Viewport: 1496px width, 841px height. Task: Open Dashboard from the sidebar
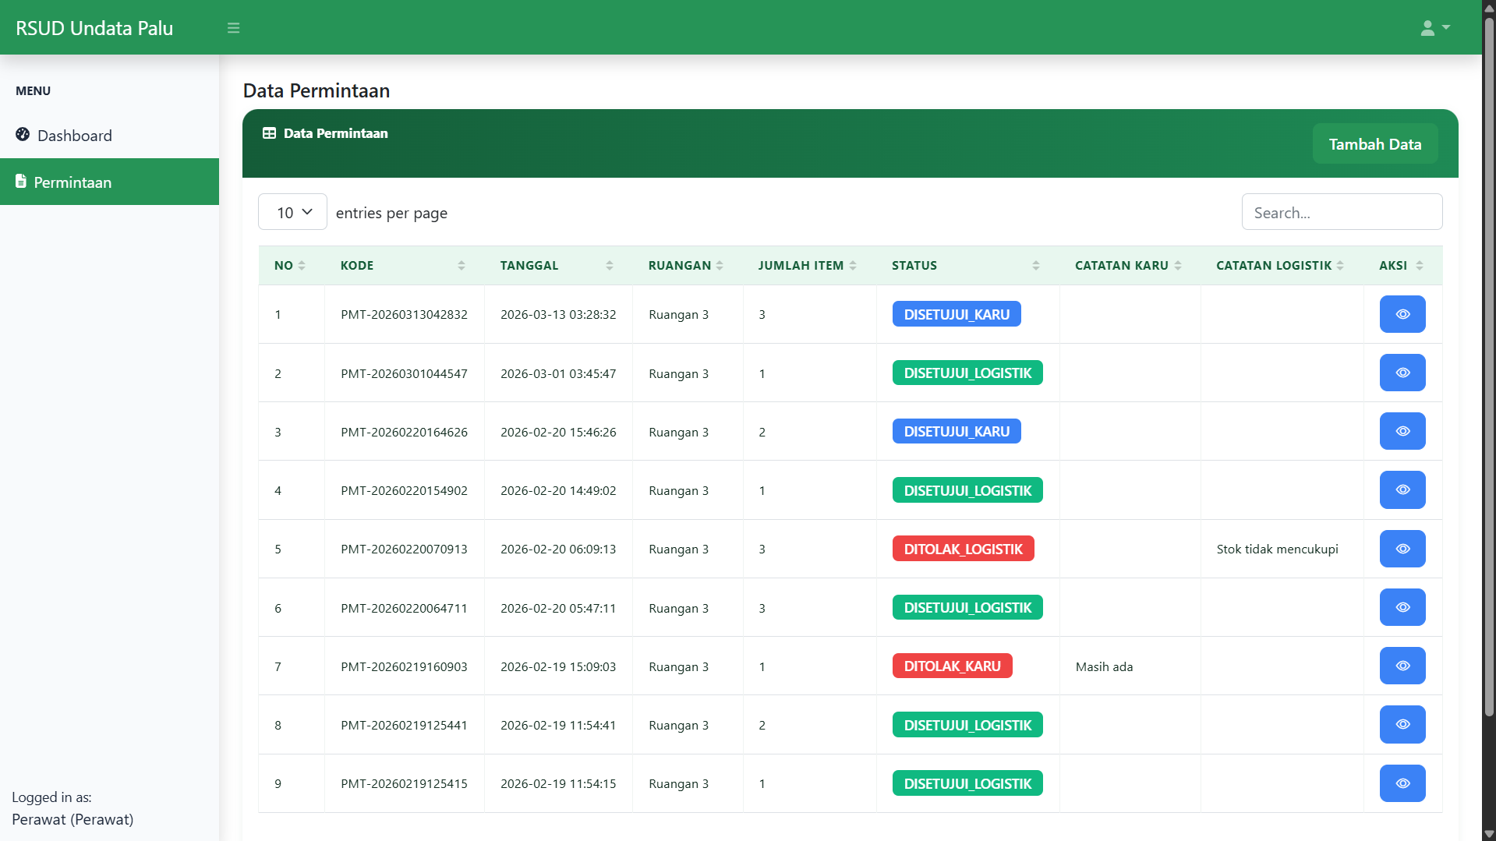(x=74, y=136)
